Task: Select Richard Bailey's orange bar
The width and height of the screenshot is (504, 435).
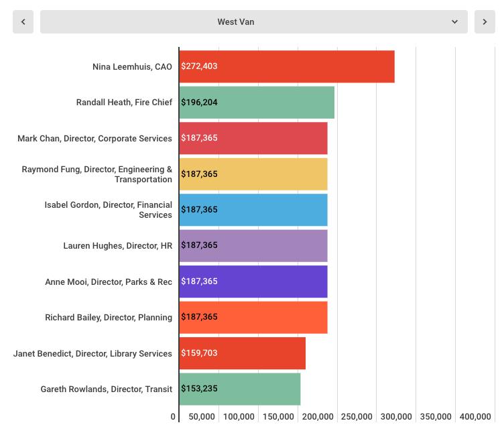Action: pos(253,317)
